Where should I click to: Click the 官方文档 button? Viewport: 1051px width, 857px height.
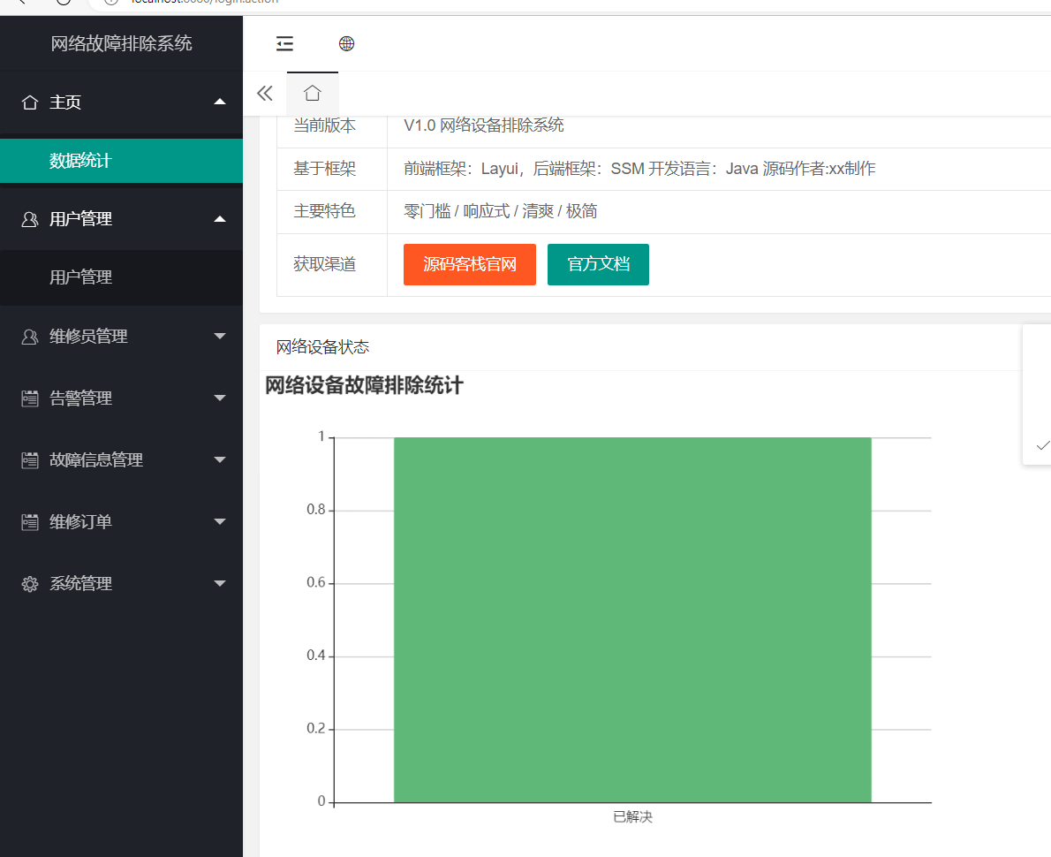(x=598, y=264)
